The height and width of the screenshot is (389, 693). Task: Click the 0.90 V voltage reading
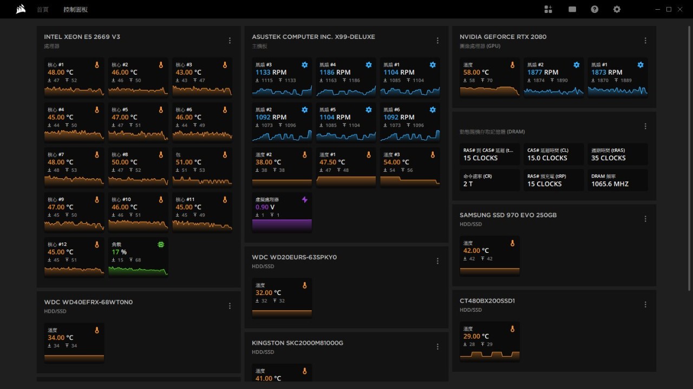point(265,207)
